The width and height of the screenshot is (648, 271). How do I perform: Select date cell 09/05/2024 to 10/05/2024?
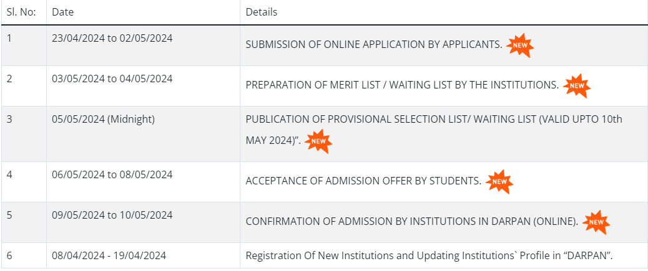[112, 216]
